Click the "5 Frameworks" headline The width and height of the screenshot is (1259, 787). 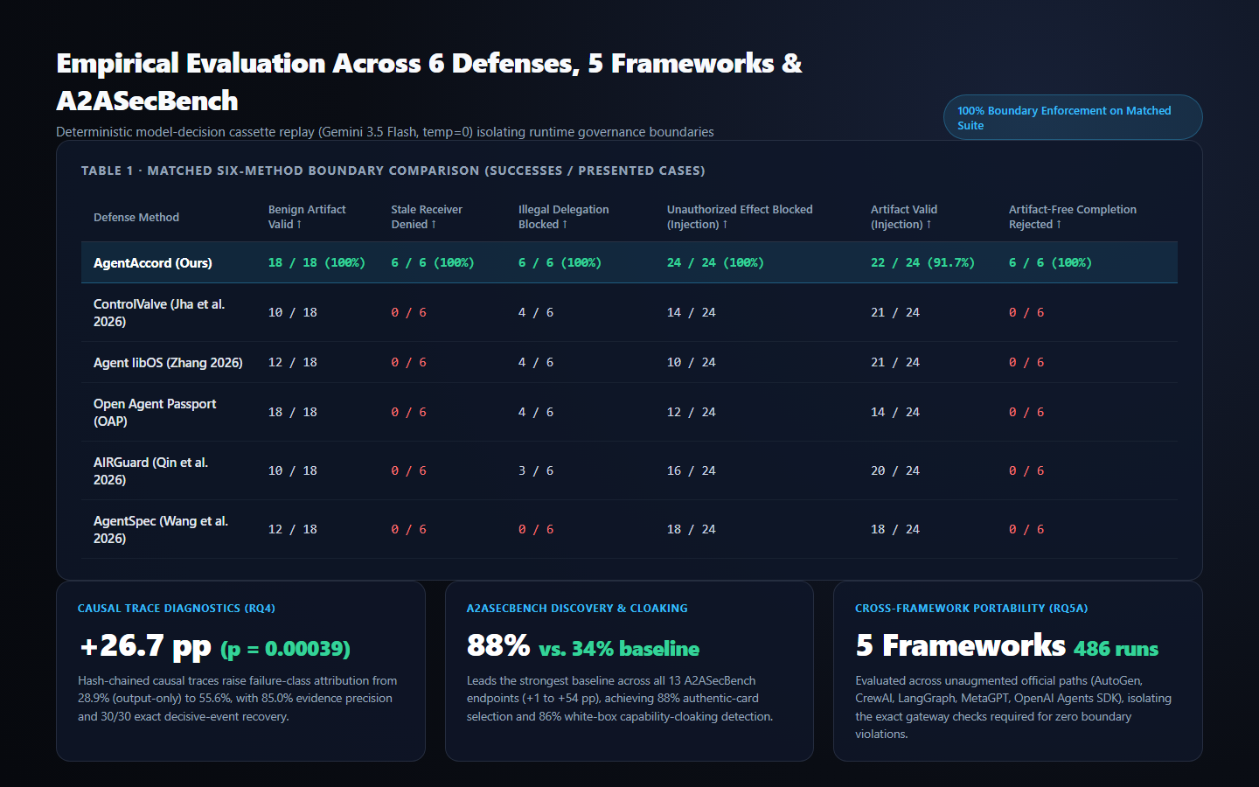point(961,645)
